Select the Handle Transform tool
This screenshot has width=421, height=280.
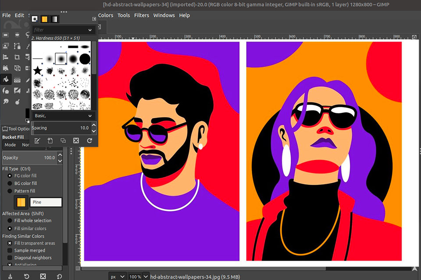tap(6, 68)
